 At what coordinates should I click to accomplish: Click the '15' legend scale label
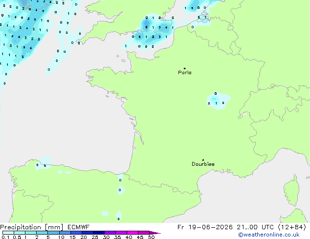(72, 237)
